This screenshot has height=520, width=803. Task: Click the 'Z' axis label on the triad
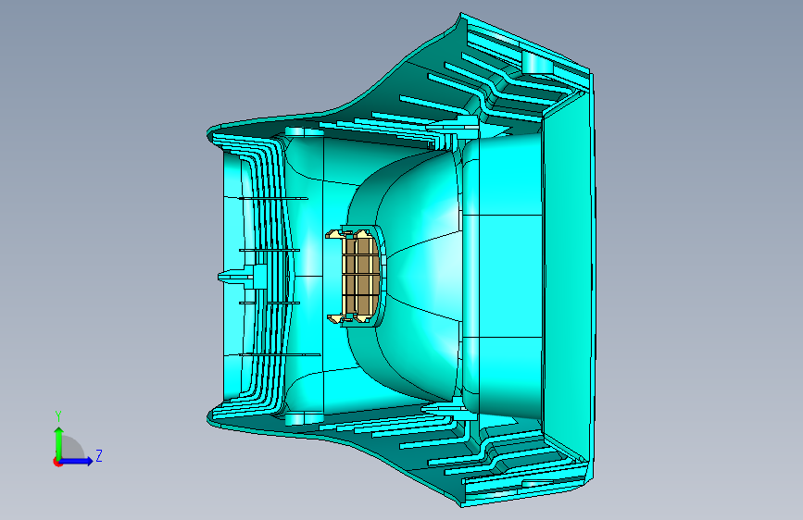point(99,455)
